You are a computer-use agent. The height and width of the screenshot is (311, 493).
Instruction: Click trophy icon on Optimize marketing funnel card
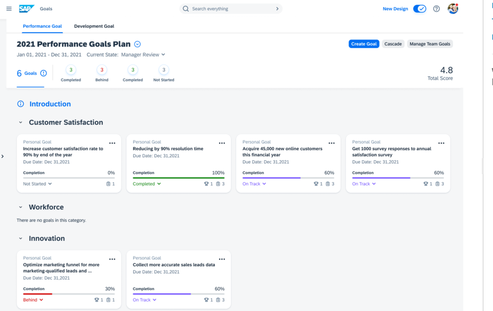(x=96, y=300)
